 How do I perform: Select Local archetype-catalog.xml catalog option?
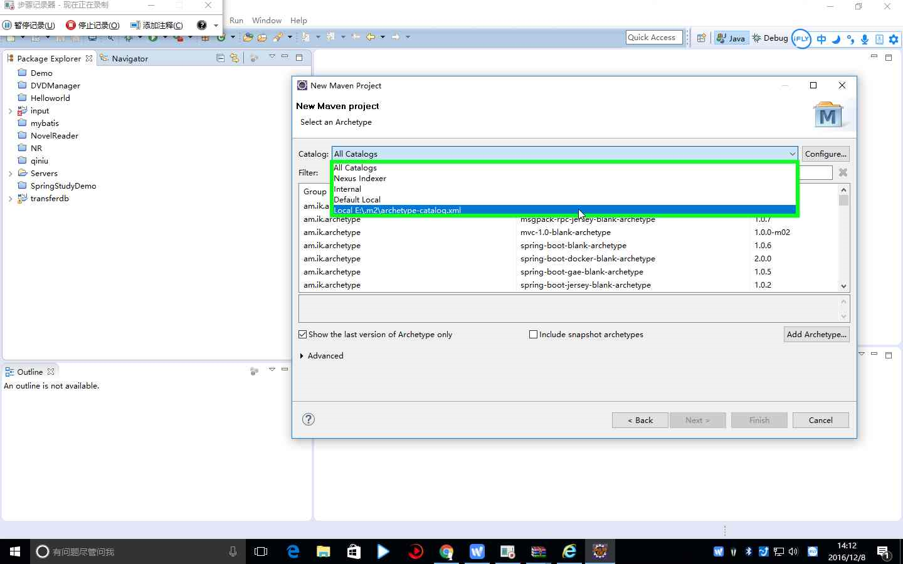click(x=564, y=210)
